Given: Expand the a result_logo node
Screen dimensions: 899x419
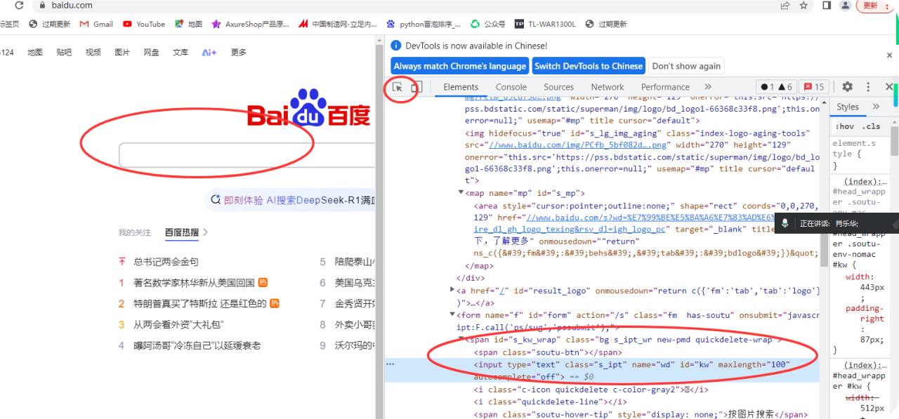Looking at the screenshot, I should 452,290.
